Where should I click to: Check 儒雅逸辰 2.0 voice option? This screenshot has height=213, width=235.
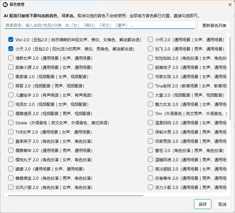pos(11,114)
